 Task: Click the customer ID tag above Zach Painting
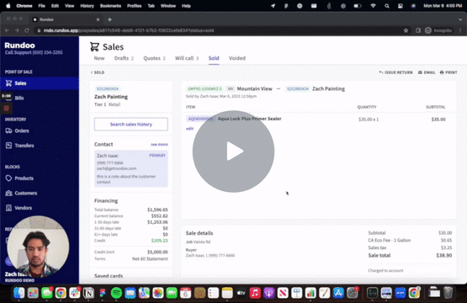108,88
